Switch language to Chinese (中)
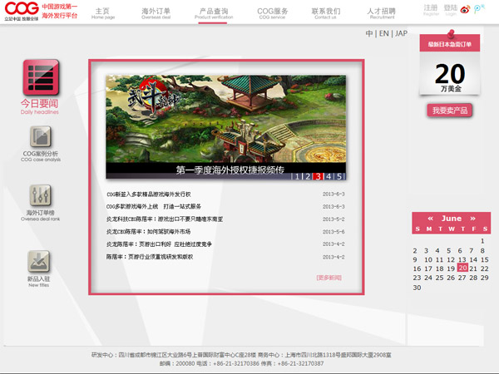 (x=369, y=33)
